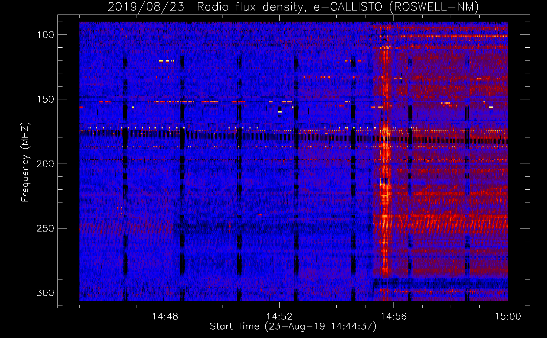The image size is (547, 338).
Task: Click the 150 frequency tick label
Action: tap(46, 99)
